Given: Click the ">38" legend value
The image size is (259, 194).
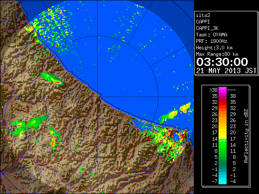Looking at the screenshot, I should pos(213,90).
